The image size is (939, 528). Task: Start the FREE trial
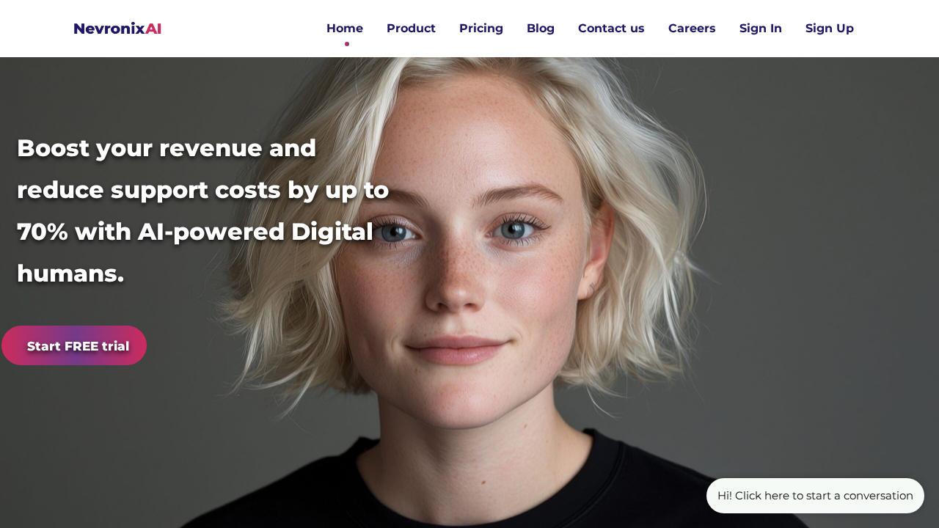[x=74, y=345]
